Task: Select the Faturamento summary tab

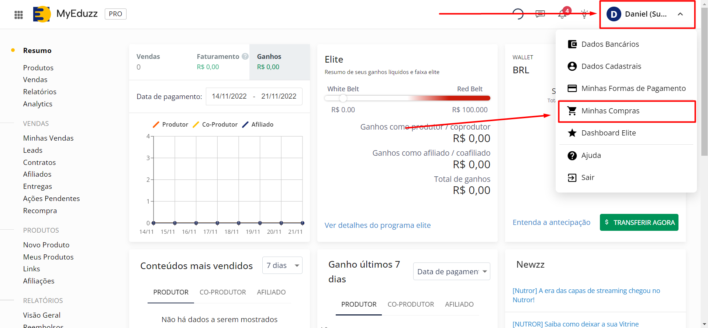Action: click(219, 62)
